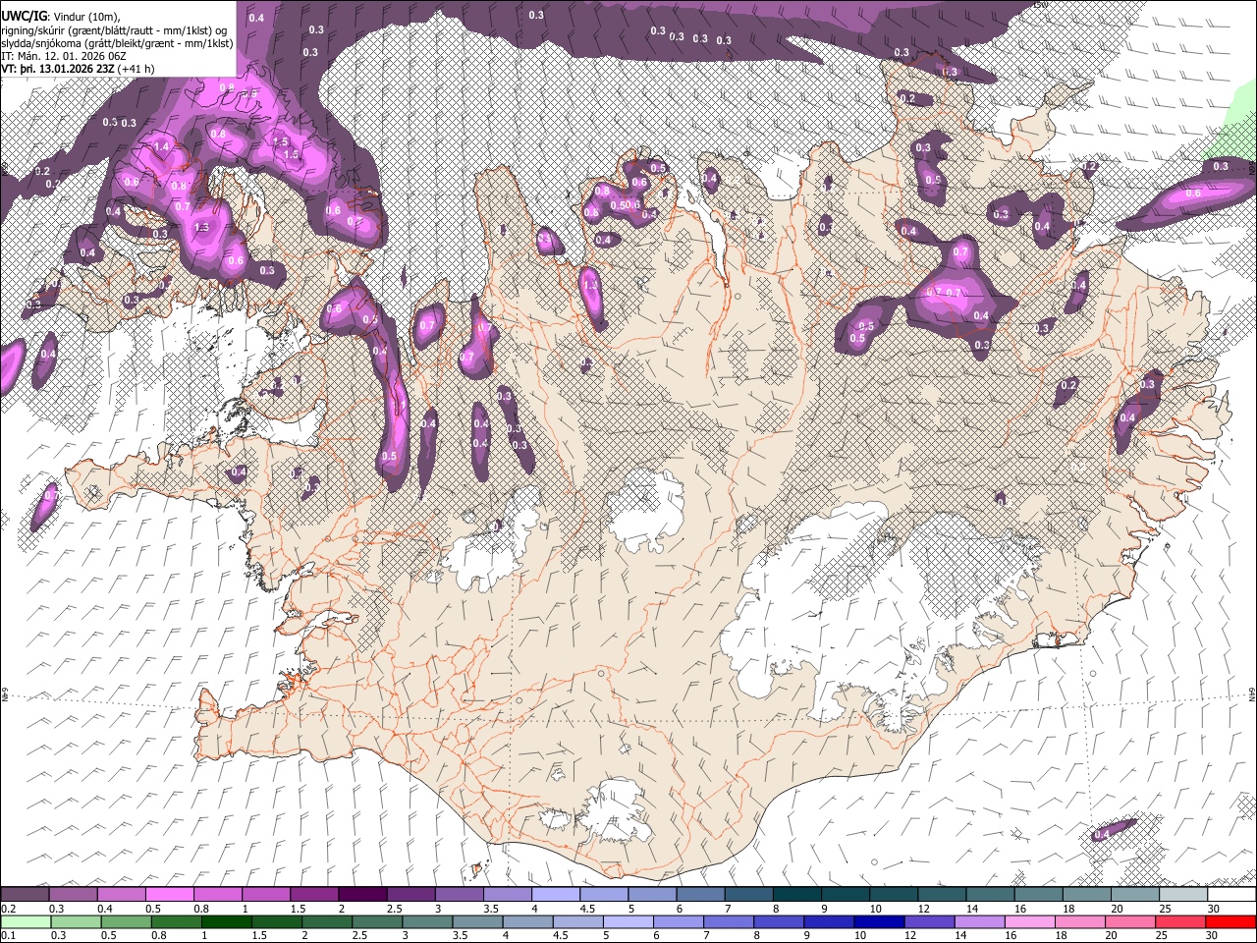Click the 'UWC/IG: Vindur (10m)' title text
This screenshot has width=1257, height=943.
[x=61, y=16]
